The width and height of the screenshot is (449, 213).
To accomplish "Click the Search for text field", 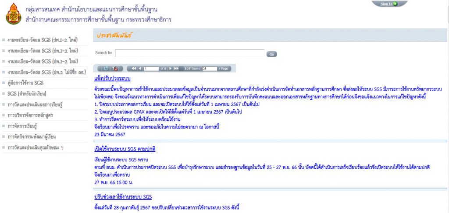I will (189, 53).
